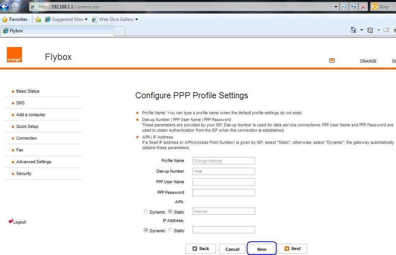Expand the address bar autocomplete dropdown arrow
The image size is (396, 255).
click(x=336, y=7)
